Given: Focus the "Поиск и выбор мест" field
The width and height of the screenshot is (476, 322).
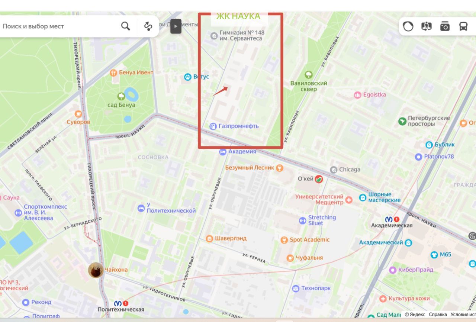Looking at the screenshot, I should pyautogui.click(x=59, y=26).
